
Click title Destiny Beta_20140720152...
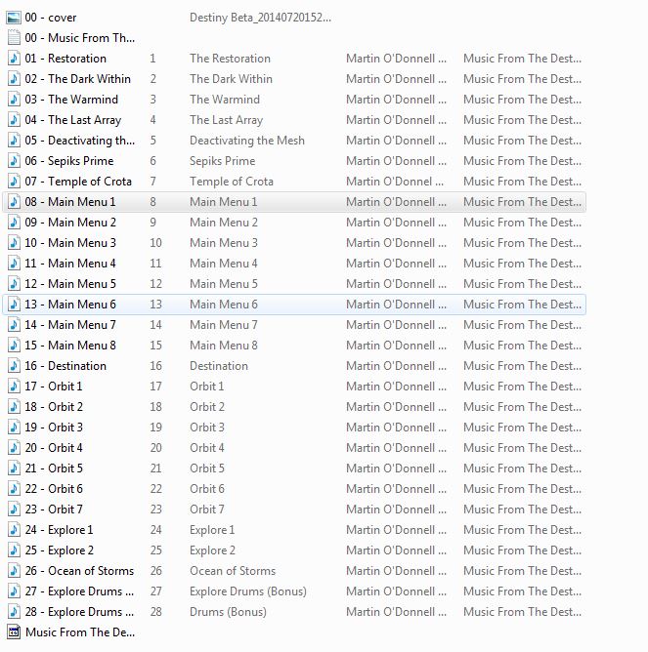click(260, 18)
